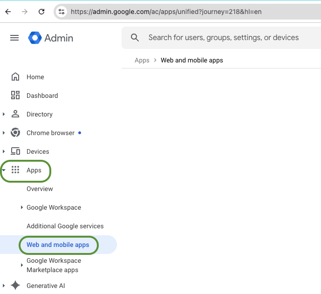
Task: Open the Google Admin logo
Action: click(51, 38)
